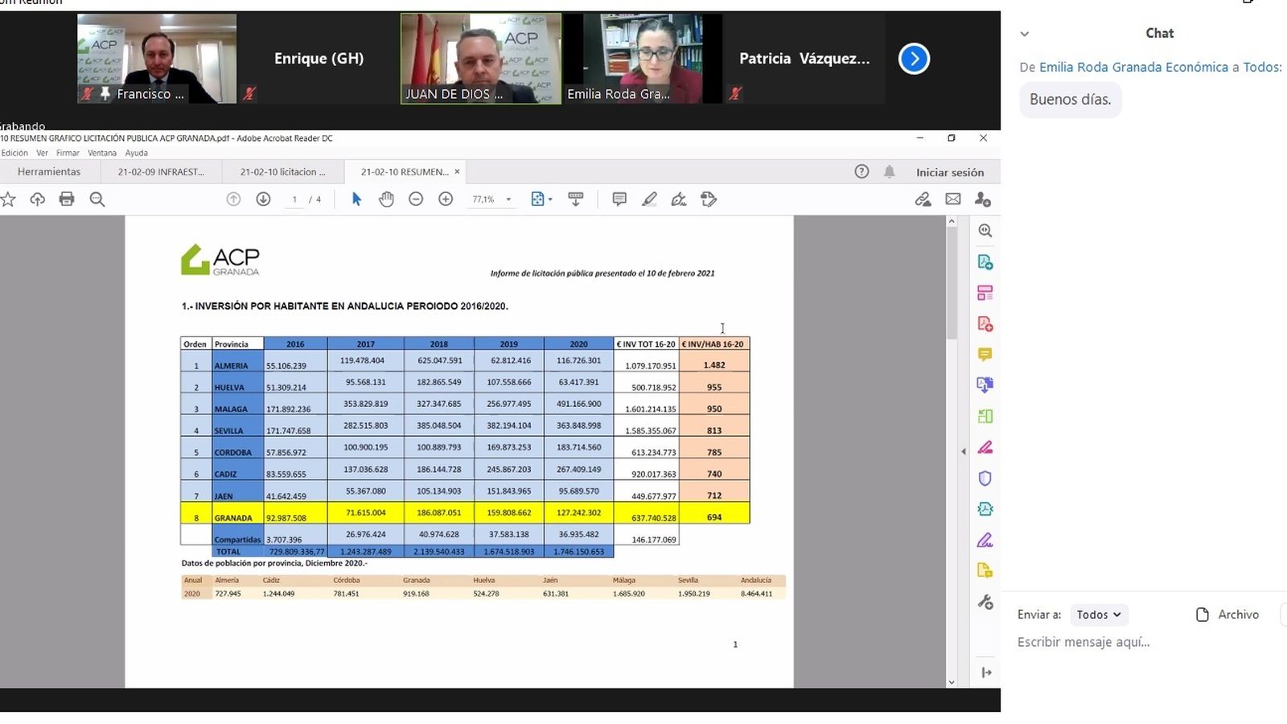The height and width of the screenshot is (724, 1287).
Task: Add a sticky note comment from toolbar
Action: [x=619, y=200]
